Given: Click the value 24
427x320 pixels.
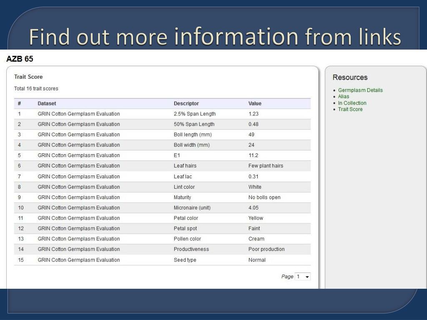Looking at the screenshot, I should click(x=251, y=145).
